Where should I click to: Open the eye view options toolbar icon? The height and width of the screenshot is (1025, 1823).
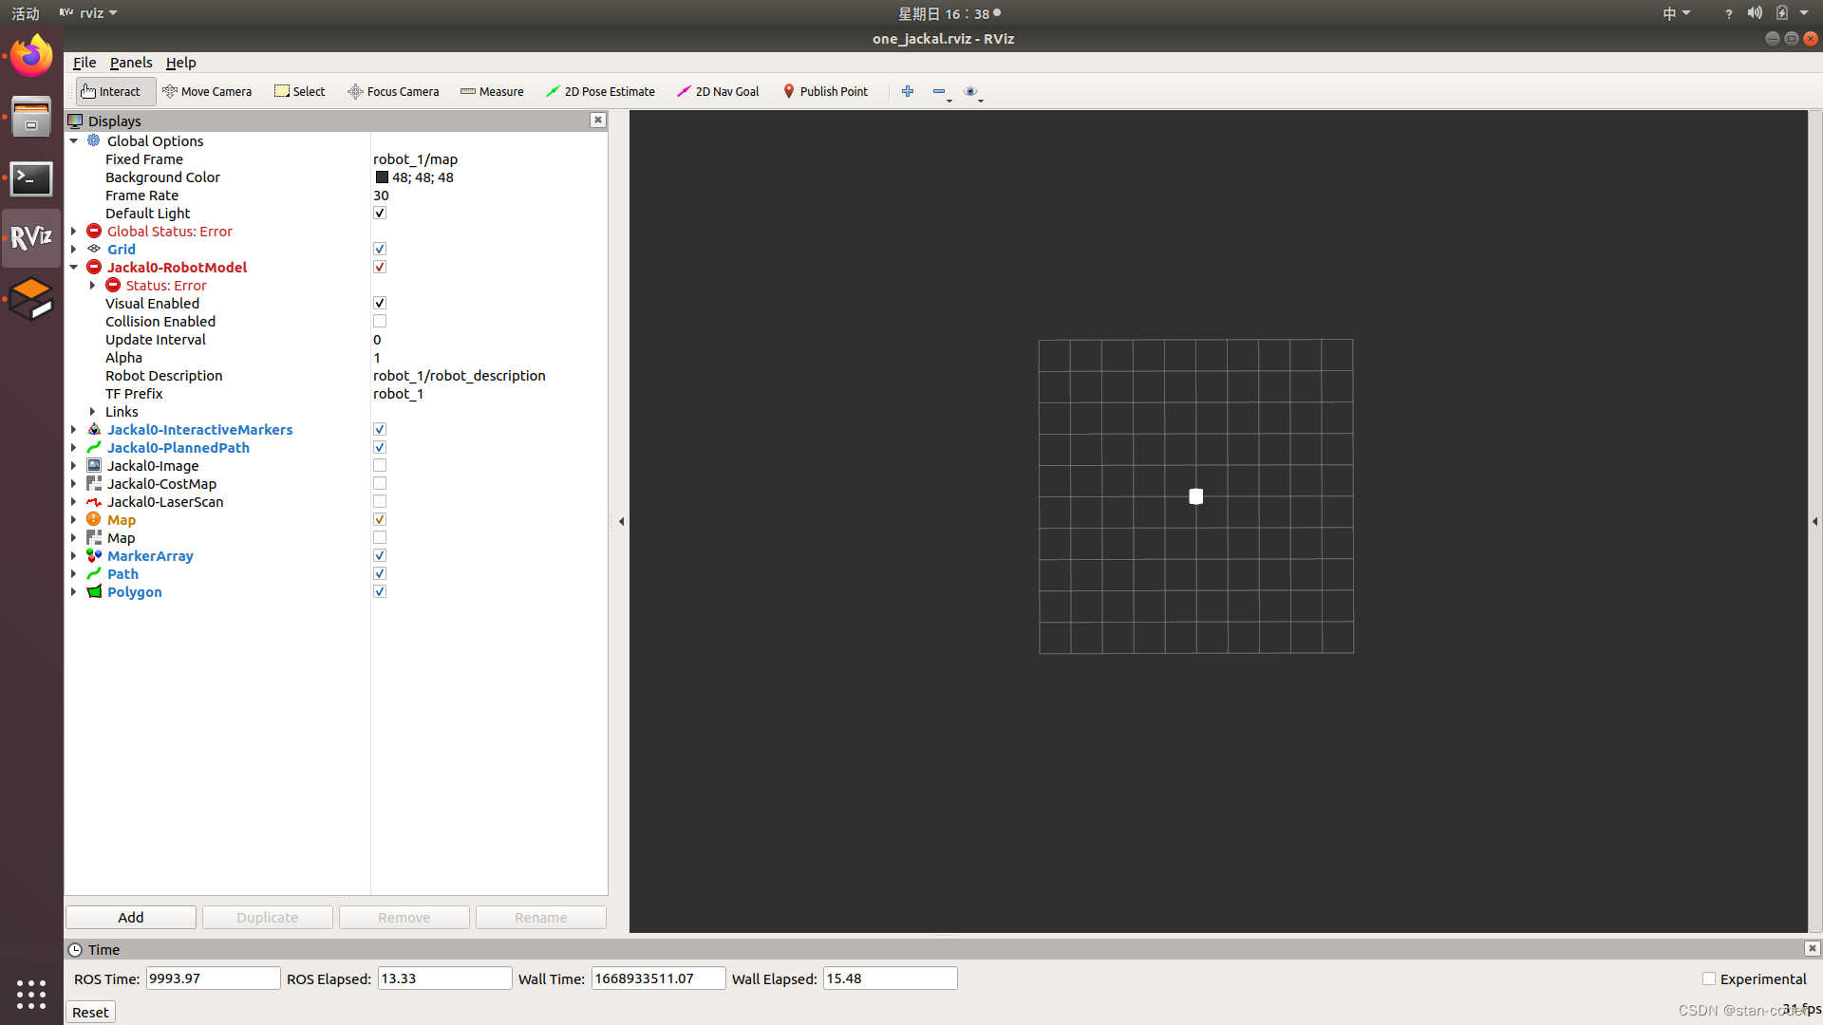(970, 91)
